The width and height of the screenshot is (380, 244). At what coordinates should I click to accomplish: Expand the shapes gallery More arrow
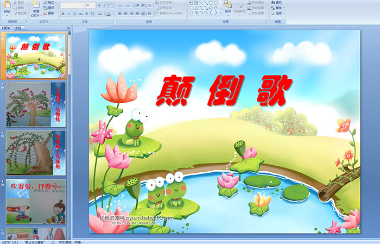[x=220, y=12]
